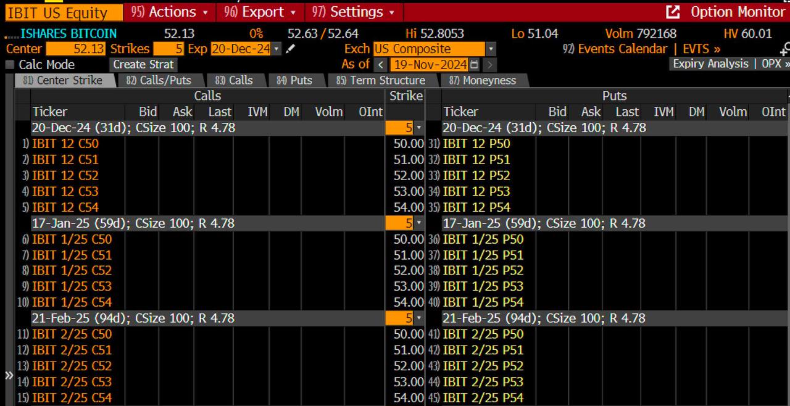Select call IBIT 12 C53
The width and height of the screenshot is (790, 406).
[x=65, y=192]
